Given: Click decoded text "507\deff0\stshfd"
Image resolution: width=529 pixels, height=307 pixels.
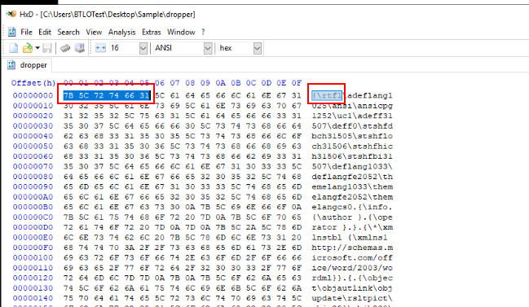Looking at the screenshot, I should pos(352,125).
